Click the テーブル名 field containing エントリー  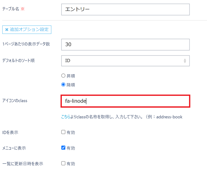pyautogui.click(x=125, y=9)
